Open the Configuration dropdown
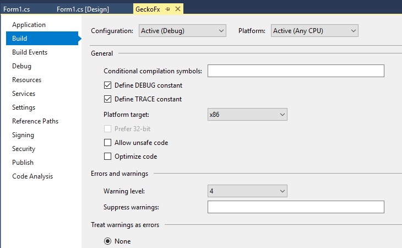Viewport: 402px width, 248px height. pyautogui.click(x=182, y=31)
